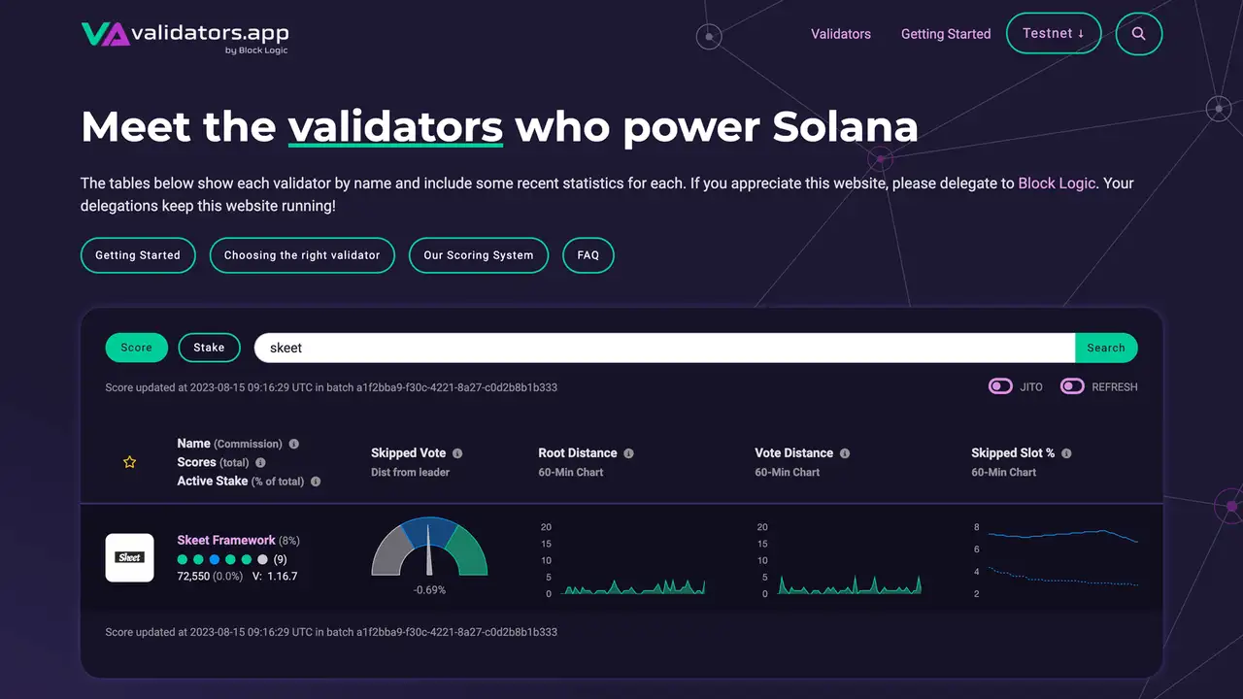Click info icon next to Name (Commission)
1243x699 pixels.
(294, 444)
